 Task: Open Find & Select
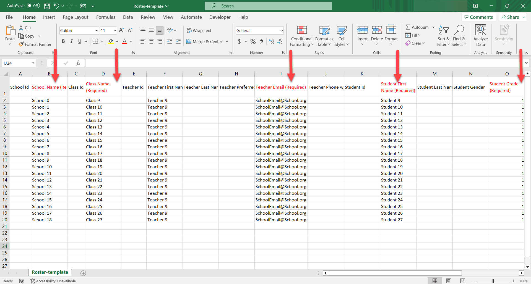click(459, 36)
